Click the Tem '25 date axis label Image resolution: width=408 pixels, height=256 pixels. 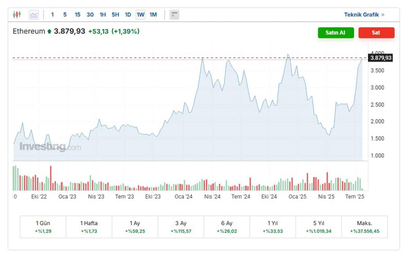coord(355,197)
